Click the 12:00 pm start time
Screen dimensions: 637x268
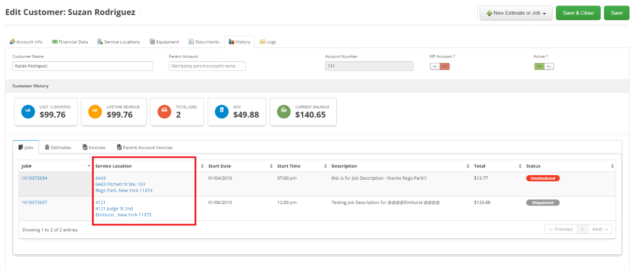pyautogui.click(x=286, y=202)
